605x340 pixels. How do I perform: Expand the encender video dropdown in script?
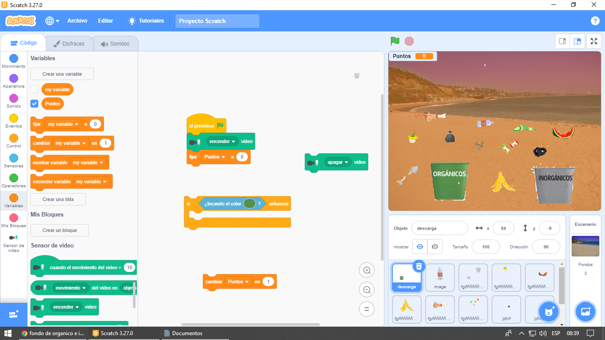[223, 142]
